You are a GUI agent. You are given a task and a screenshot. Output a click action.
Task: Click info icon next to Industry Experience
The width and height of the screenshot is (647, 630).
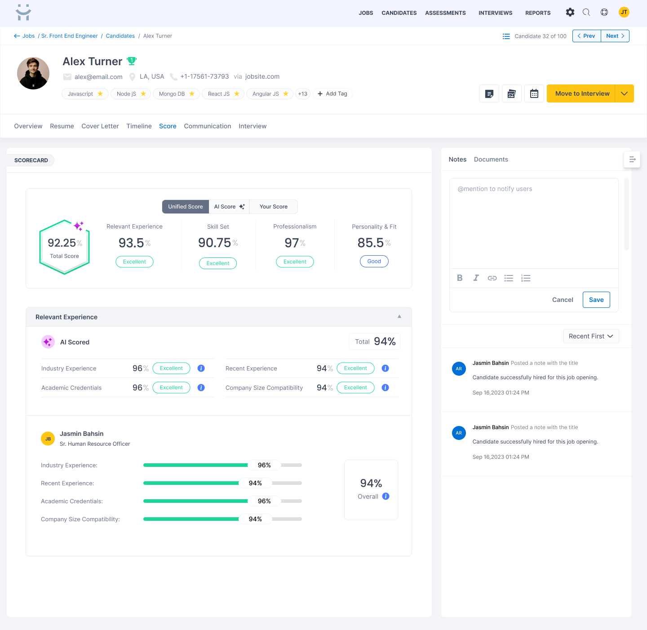click(201, 368)
